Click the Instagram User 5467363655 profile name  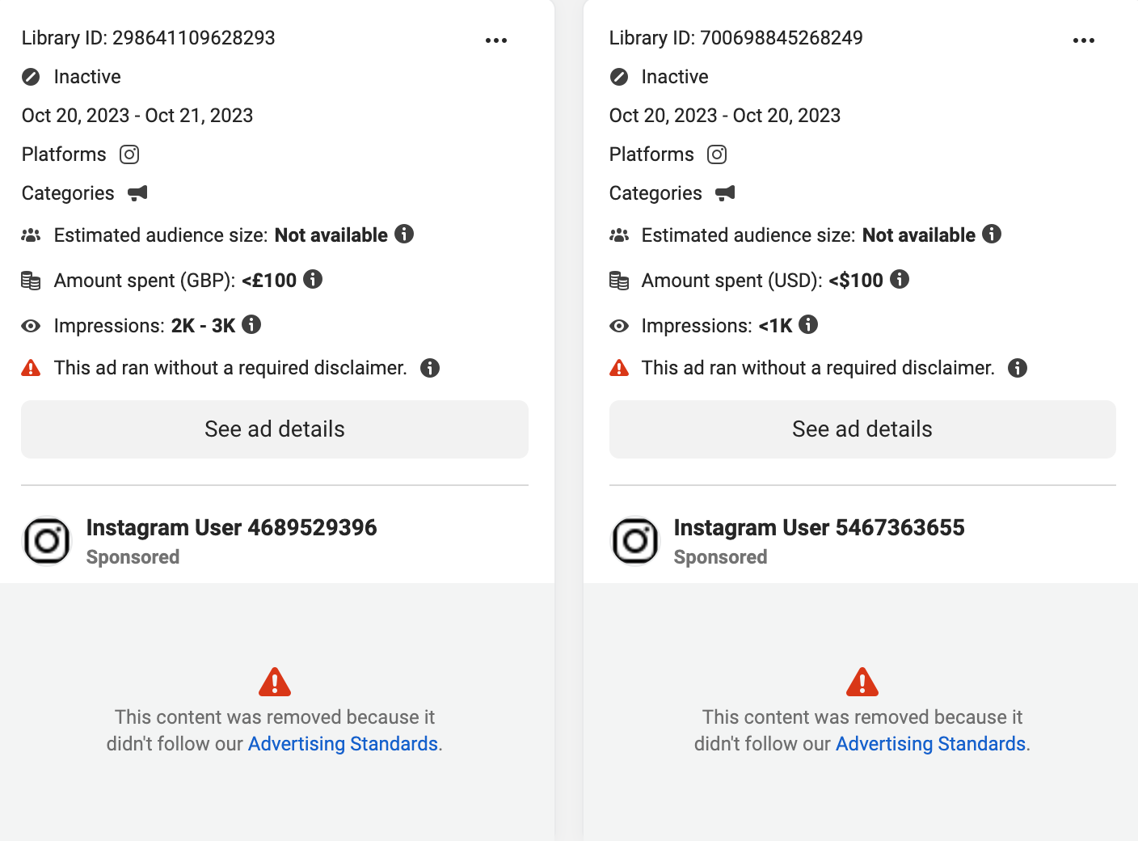click(819, 528)
